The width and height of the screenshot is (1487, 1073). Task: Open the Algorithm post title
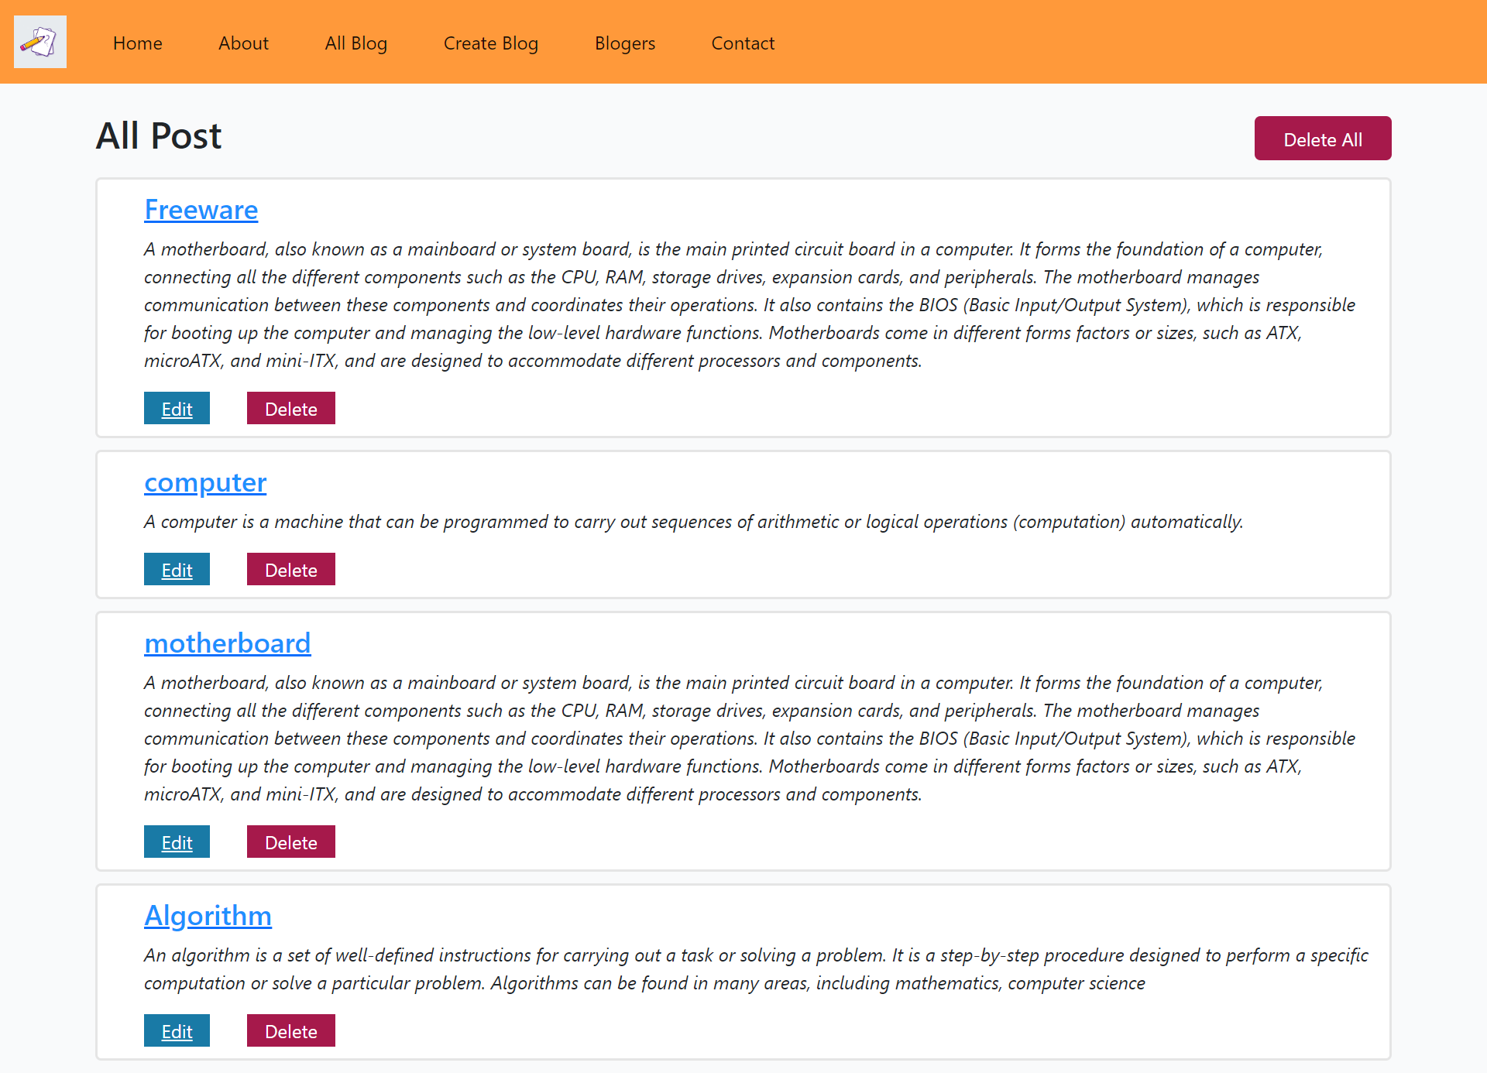click(208, 914)
